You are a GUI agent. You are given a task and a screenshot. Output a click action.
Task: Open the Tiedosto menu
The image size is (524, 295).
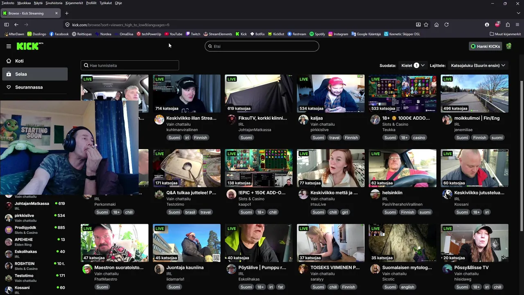click(x=8, y=3)
